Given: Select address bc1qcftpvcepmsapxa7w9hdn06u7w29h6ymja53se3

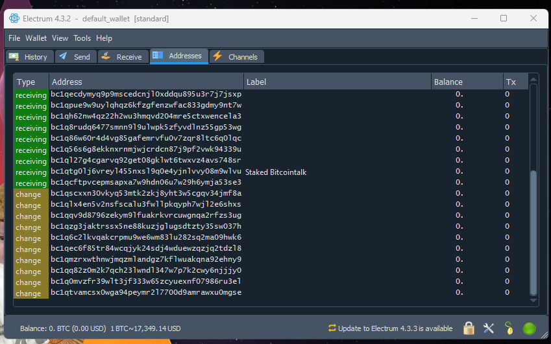Looking at the screenshot, I should 146,182.
